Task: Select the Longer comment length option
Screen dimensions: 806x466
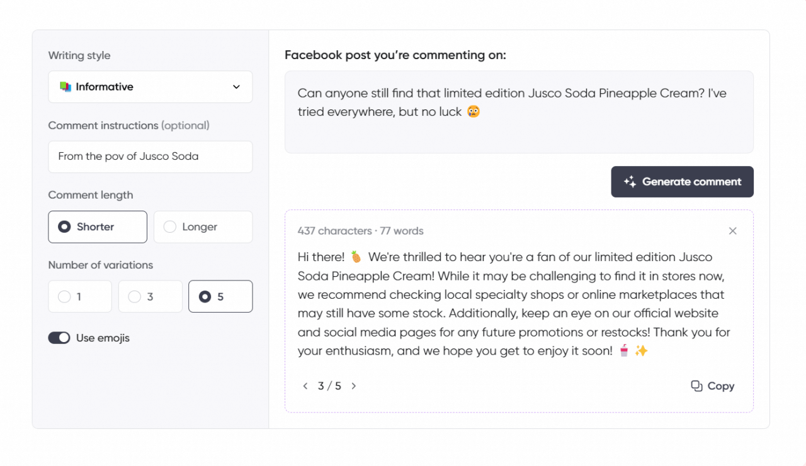Action: 203,226
